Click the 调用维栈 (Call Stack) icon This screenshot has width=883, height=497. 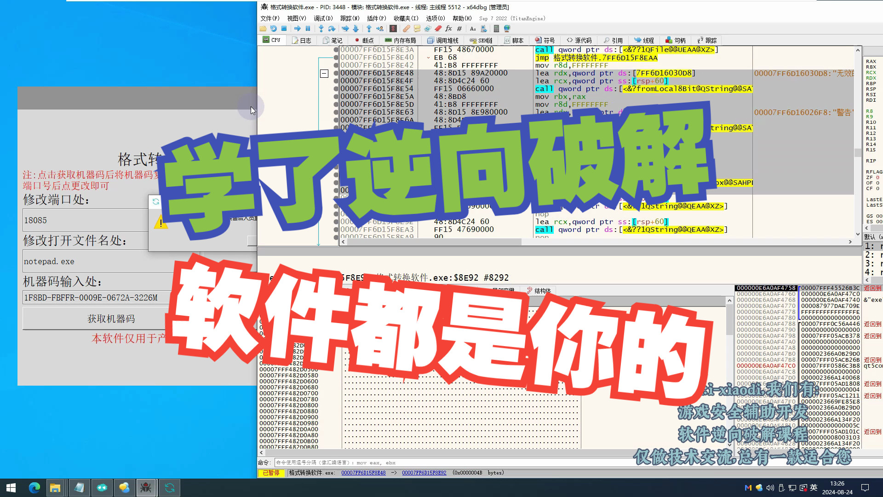442,40
